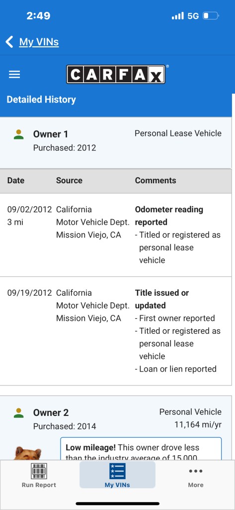This screenshot has height=510, width=235.
Task: Go back via My VINs link
Action: [x=39, y=42]
